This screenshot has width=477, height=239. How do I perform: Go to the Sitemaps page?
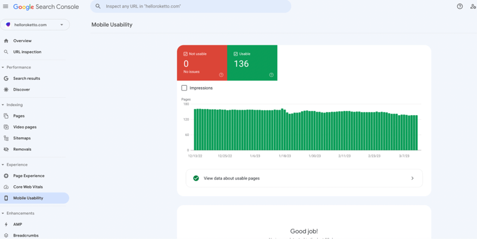(x=21, y=138)
